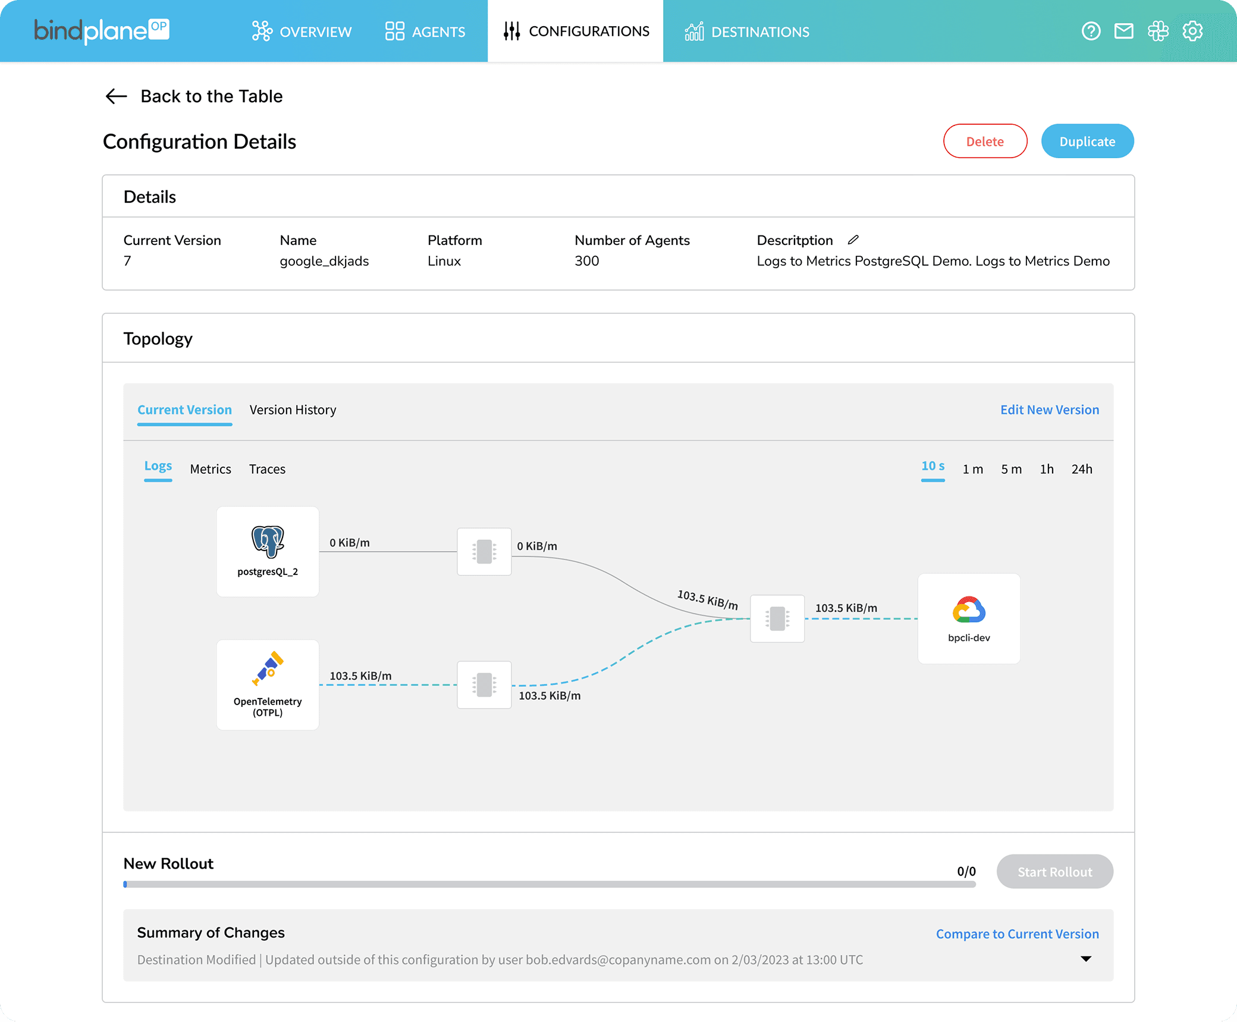Delete this configuration

pyautogui.click(x=985, y=141)
